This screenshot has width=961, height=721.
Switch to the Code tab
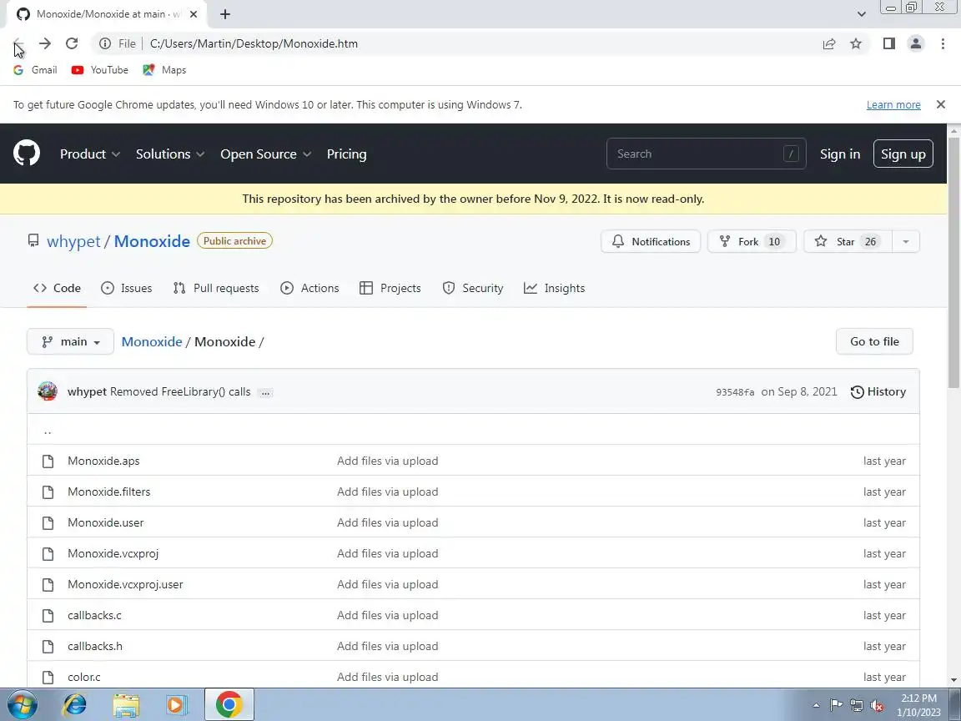pos(57,288)
